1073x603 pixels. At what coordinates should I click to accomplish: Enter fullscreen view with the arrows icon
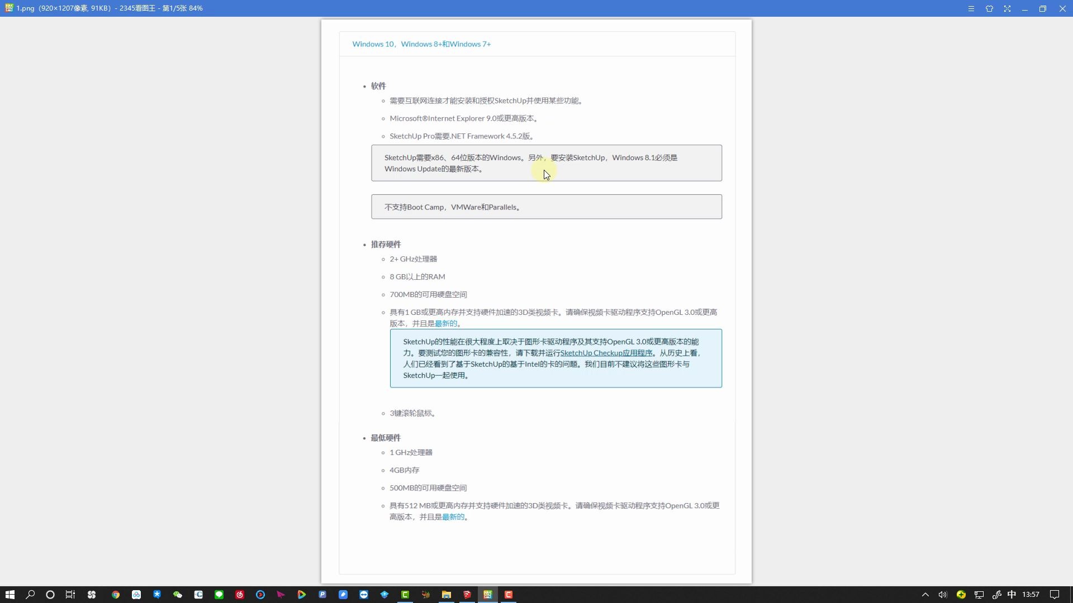[1007, 8]
